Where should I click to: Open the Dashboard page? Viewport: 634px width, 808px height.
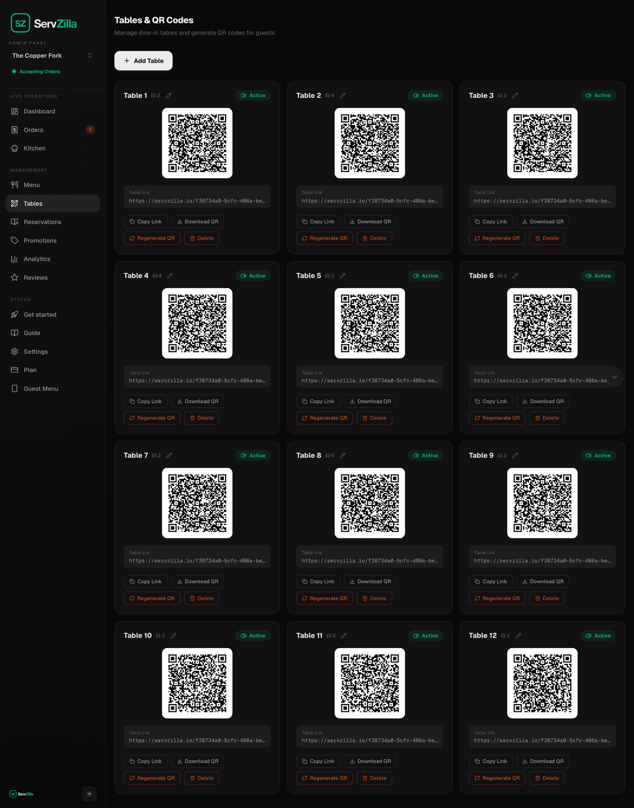tap(53, 111)
